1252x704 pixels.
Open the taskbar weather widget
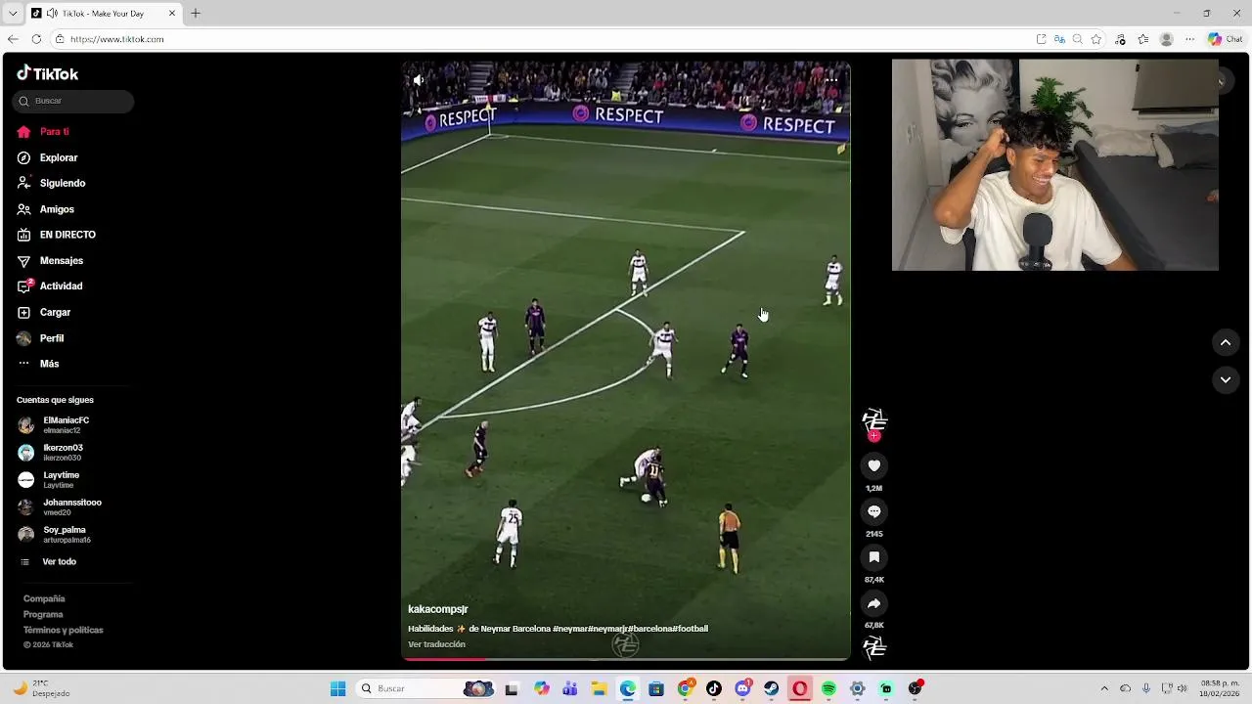coord(41,688)
